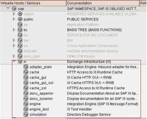Click the ca node cube icon
This screenshot has height=119, width=147.
(x=20, y=46)
